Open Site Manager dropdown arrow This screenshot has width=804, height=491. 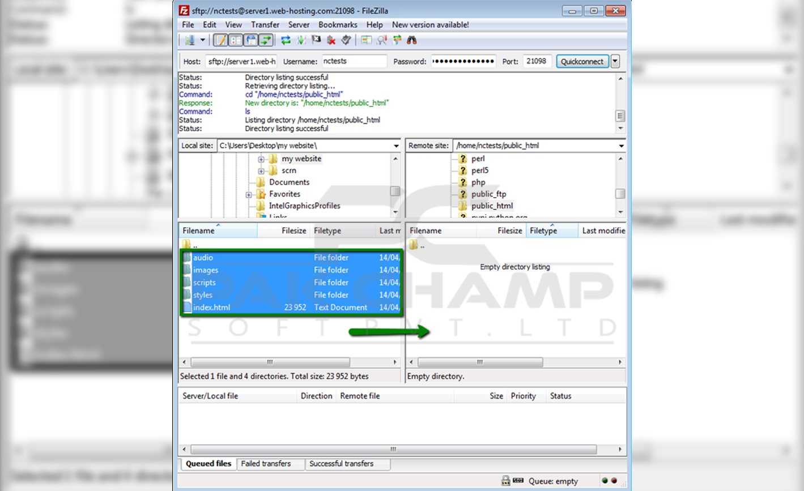202,40
